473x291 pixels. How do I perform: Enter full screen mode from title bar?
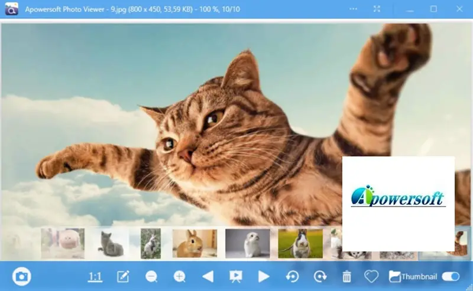tap(377, 9)
